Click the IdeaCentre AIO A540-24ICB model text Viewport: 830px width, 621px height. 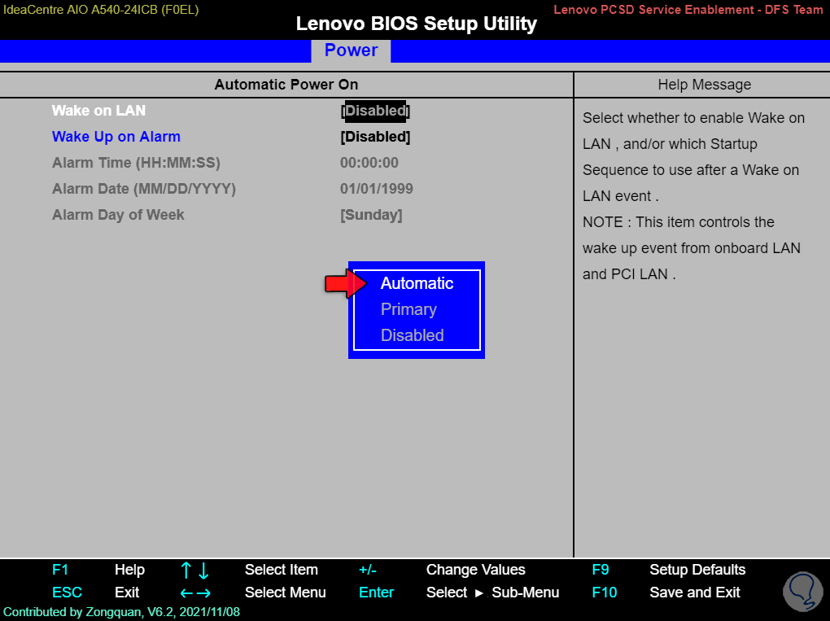[101, 10]
